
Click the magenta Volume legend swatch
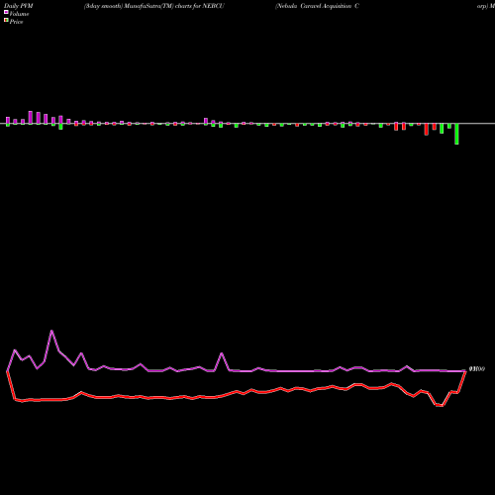[6, 12]
